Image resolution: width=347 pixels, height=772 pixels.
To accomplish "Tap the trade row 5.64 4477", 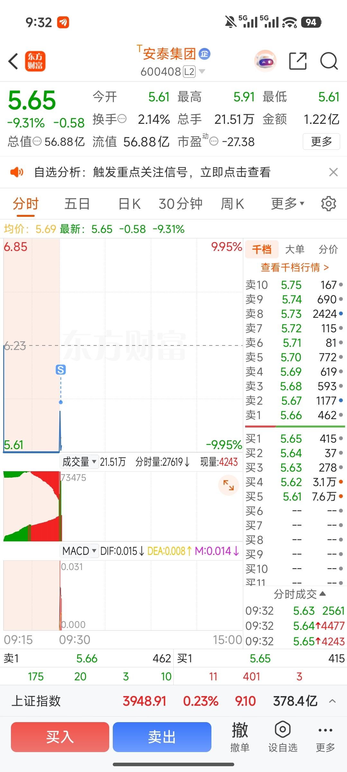I will click(x=295, y=626).
